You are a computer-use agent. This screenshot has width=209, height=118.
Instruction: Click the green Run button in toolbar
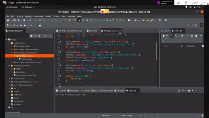pyautogui.click(x=107, y=20)
